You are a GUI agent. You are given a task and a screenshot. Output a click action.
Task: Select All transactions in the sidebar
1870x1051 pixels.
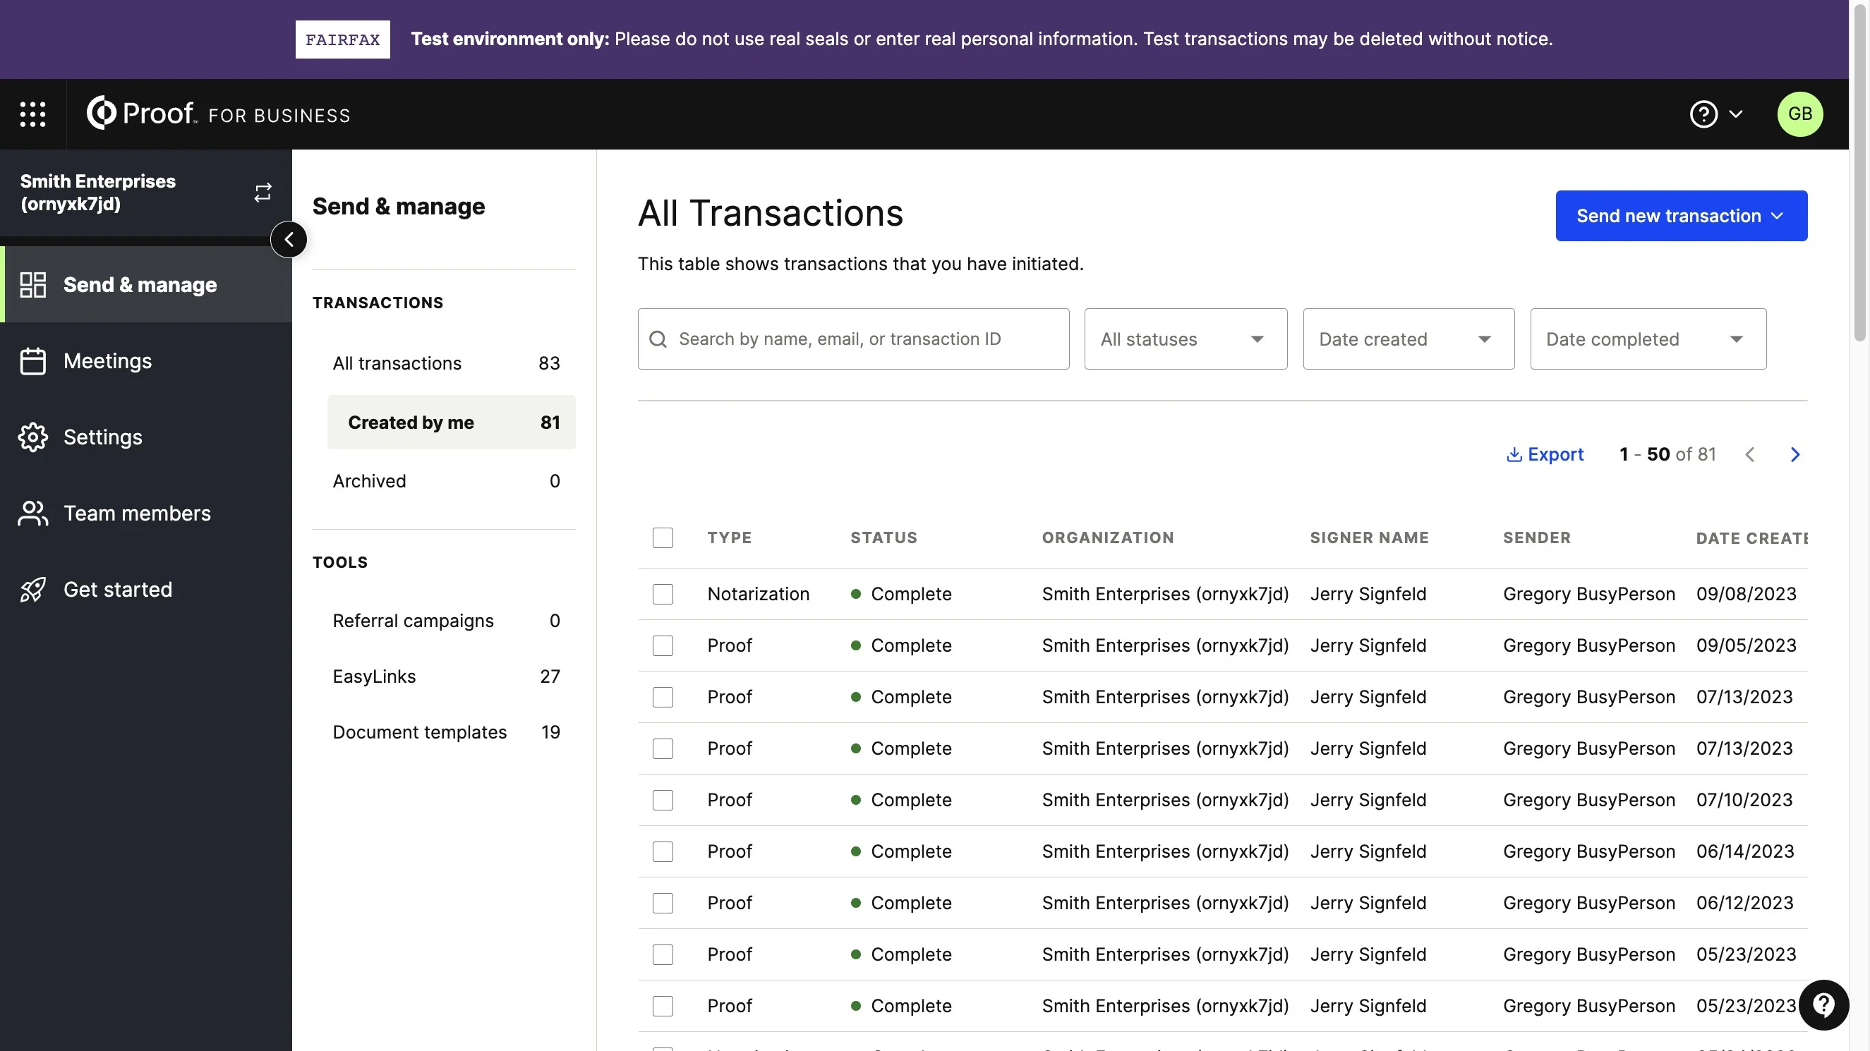click(x=447, y=363)
